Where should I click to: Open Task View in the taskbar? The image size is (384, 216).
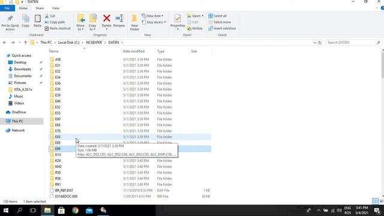(33, 211)
